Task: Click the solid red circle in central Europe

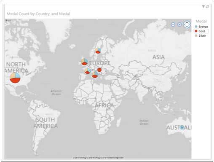Action: (x=99, y=70)
